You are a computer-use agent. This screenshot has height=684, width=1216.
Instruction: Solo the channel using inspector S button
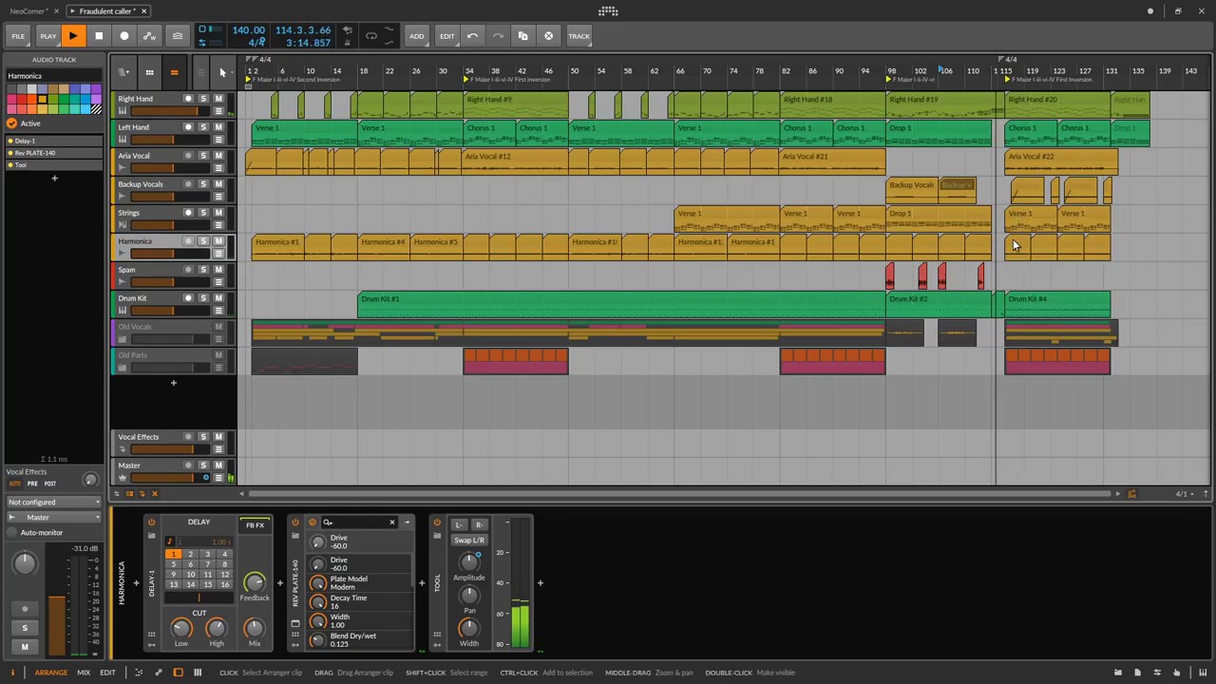[x=25, y=628]
